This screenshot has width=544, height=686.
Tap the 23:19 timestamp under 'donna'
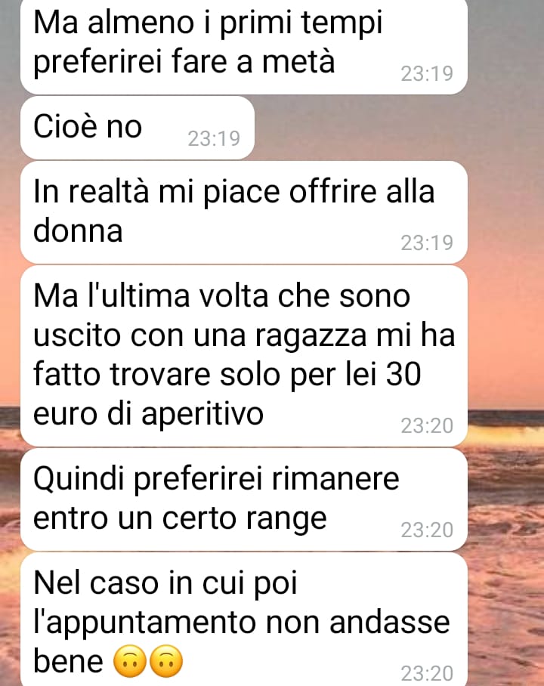point(427,243)
